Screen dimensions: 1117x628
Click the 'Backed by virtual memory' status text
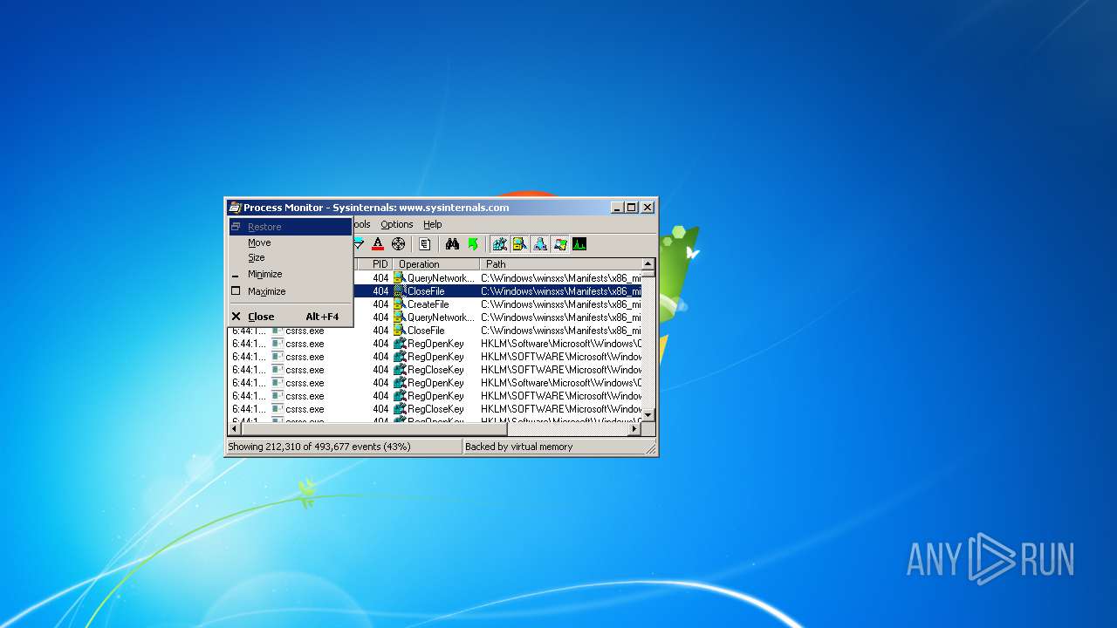tap(519, 447)
